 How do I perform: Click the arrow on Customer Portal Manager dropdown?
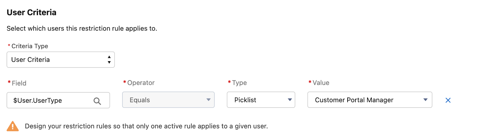click(425, 100)
